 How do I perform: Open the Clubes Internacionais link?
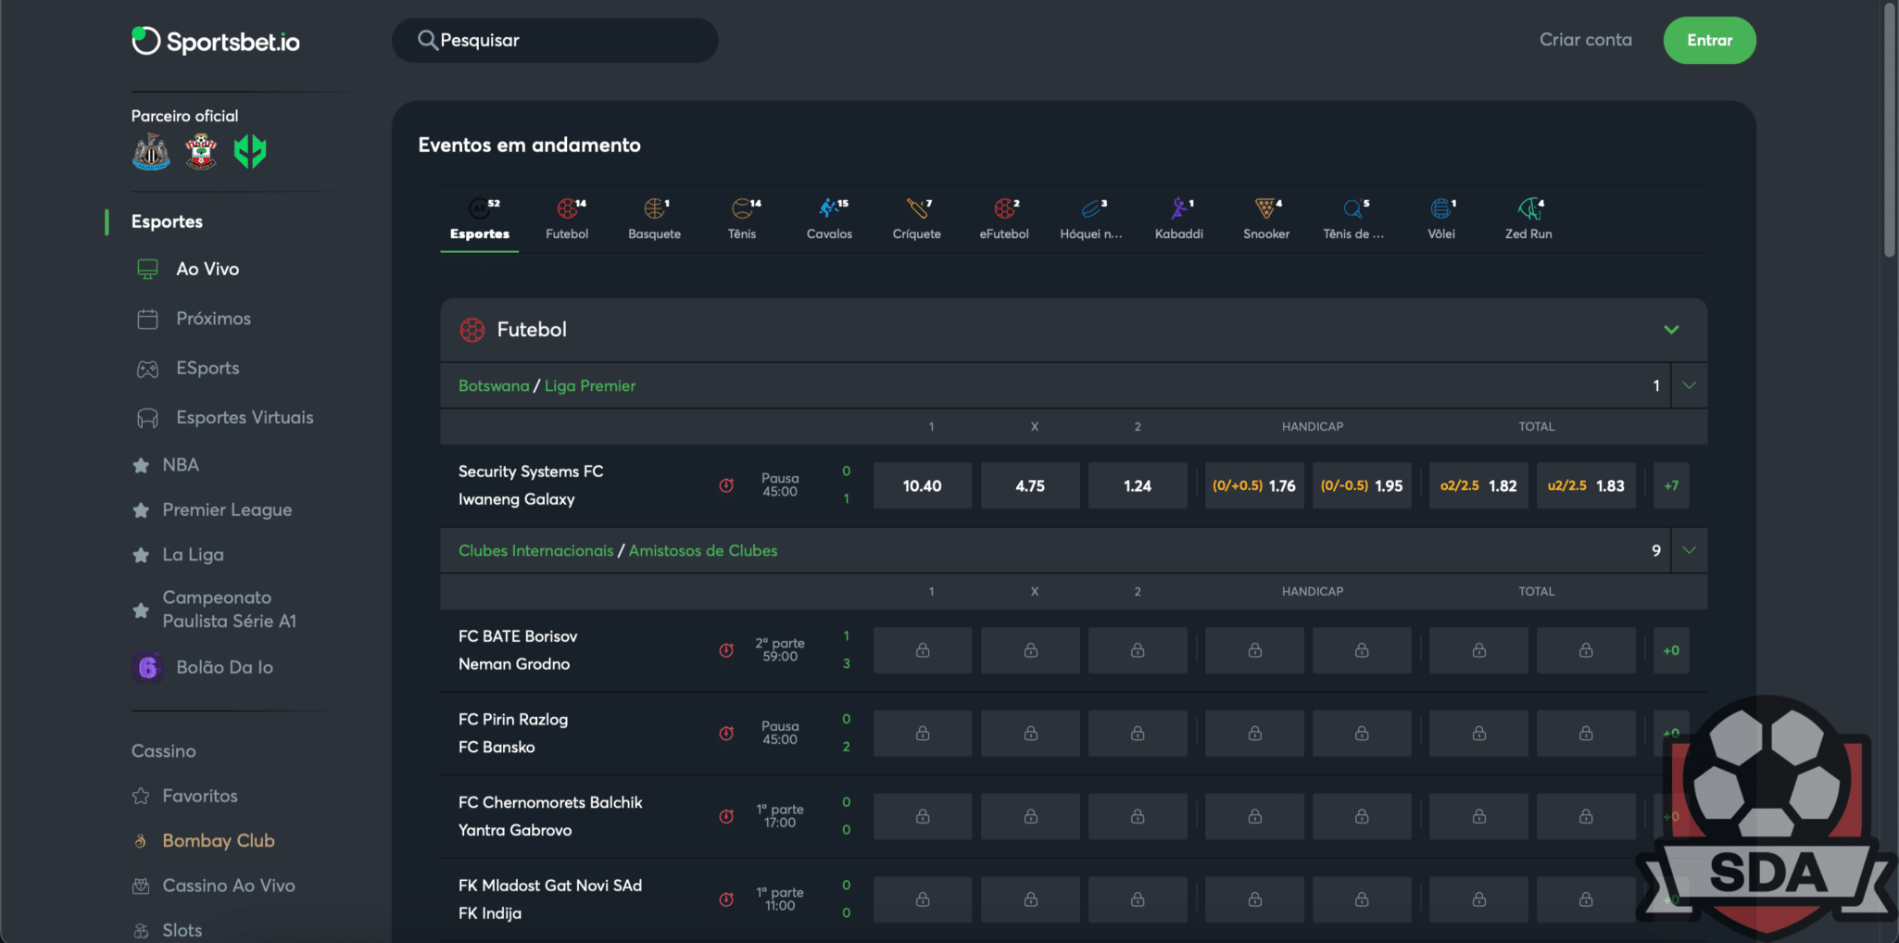coord(535,550)
